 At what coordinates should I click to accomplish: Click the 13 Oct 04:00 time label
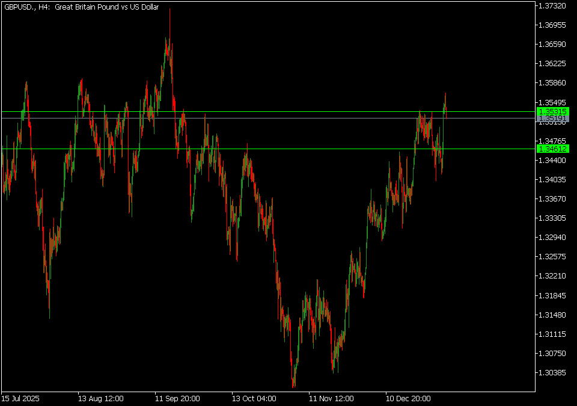tap(254, 398)
